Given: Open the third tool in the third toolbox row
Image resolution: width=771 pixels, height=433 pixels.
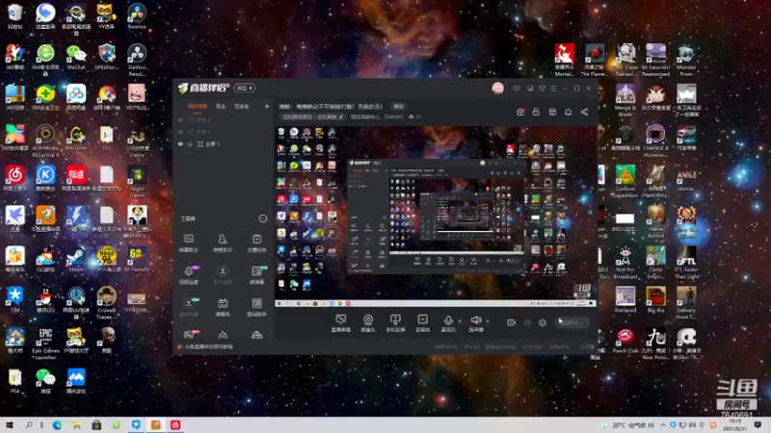Looking at the screenshot, I should coord(256,307).
